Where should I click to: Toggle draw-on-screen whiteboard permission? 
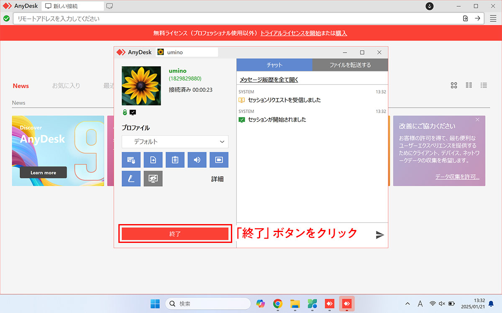click(x=131, y=179)
